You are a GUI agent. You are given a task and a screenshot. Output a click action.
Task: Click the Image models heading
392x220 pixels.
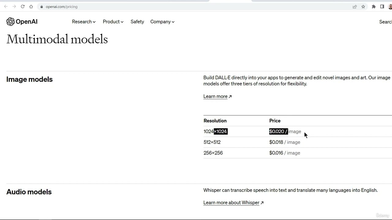pyautogui.click(x=29, y=79)
